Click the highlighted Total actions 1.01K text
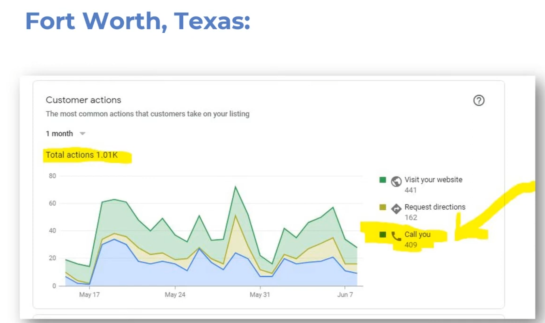This screenshot has height=323, width=545. point(82,155)
